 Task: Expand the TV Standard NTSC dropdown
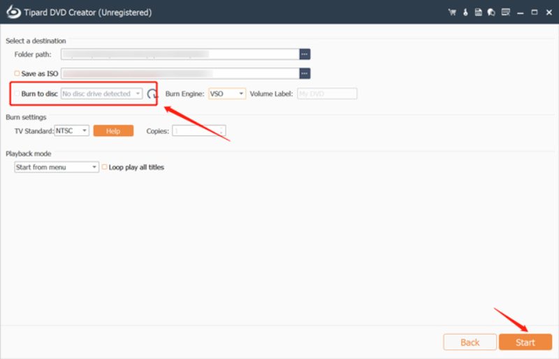pyautogui.click(x=72, y=131)
